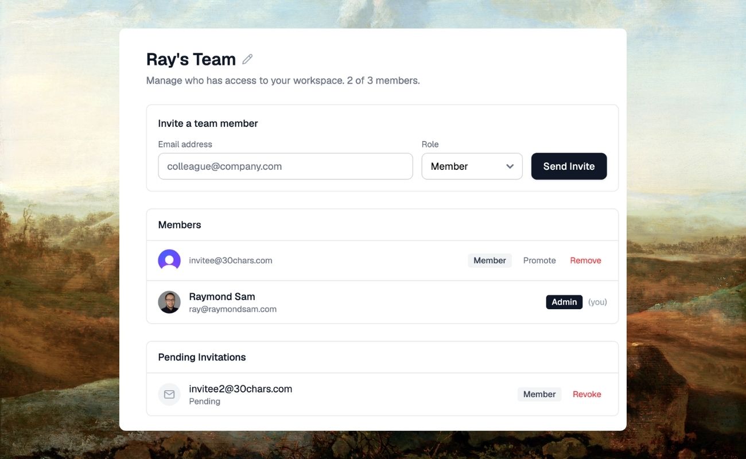Image resolution: width=746 pixels, height=459 pixels.
Task: Click the pencil icon to rename team
Action: [x=247, y=59]
